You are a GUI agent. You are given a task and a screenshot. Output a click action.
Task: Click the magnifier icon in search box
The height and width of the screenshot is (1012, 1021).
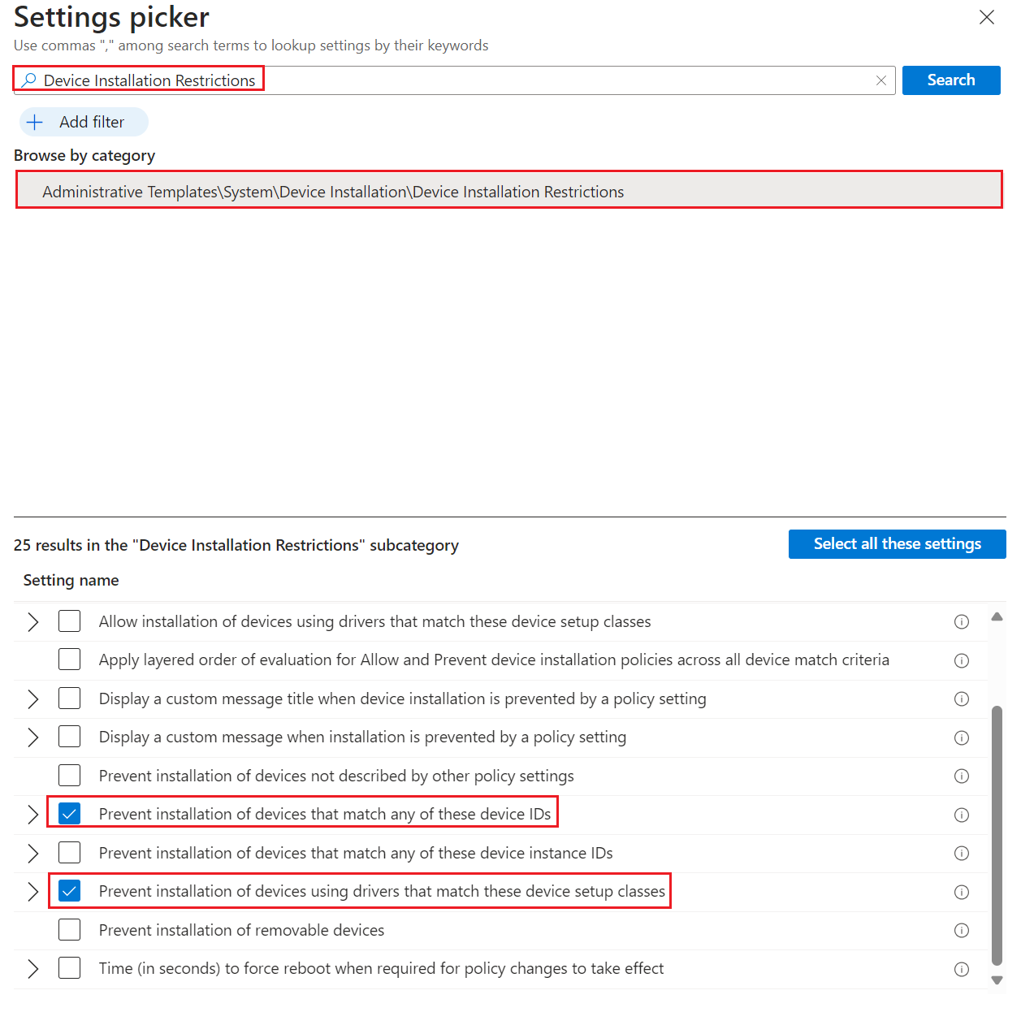pos(29,80)
